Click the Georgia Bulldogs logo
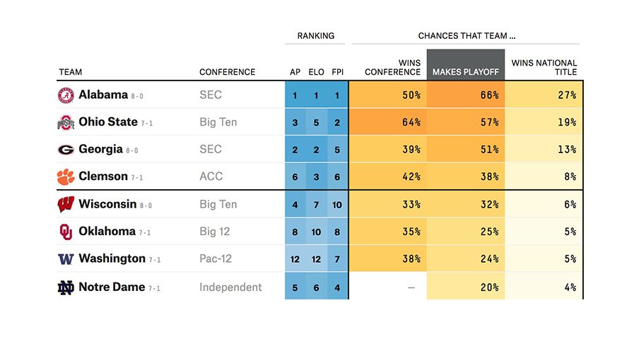 66,150
